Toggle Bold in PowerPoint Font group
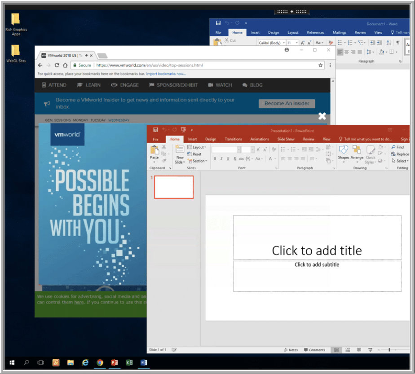Image resolution: width=415 pixels, height=374 pixels. point(215,158)
